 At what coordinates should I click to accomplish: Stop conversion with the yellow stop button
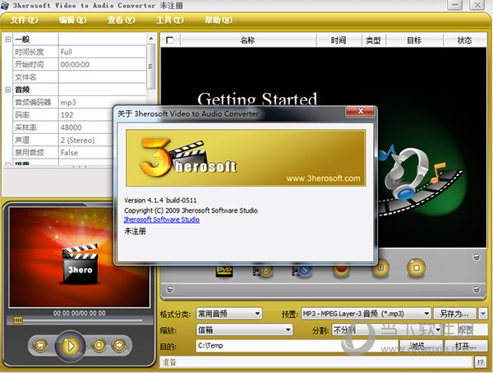point(417,268)
